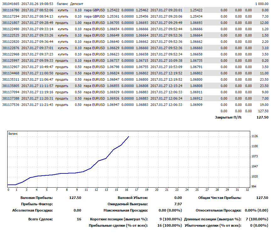
Task: Click close price 1.25434
Action: 196,16
